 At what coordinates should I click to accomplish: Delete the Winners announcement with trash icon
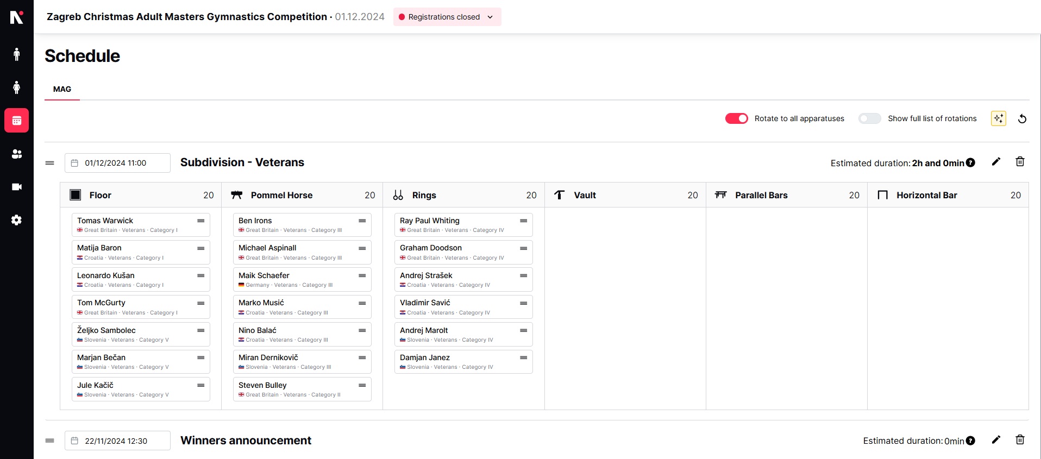(1020, 440)
